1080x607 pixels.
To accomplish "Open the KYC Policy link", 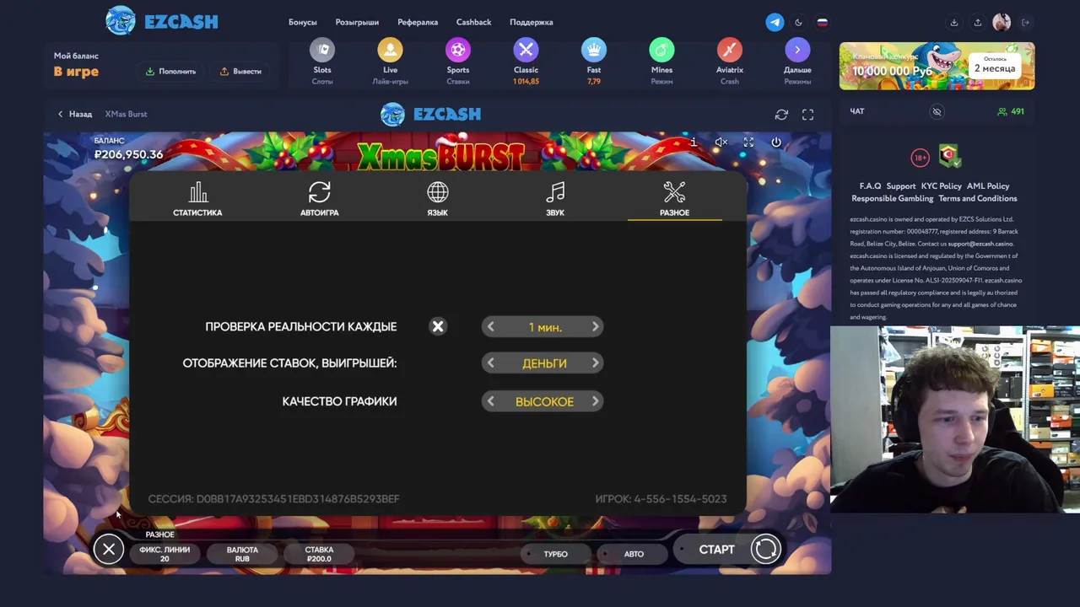I will pos(942,186).
